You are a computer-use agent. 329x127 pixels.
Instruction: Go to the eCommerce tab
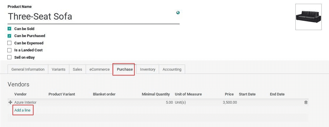click(99, 69)
